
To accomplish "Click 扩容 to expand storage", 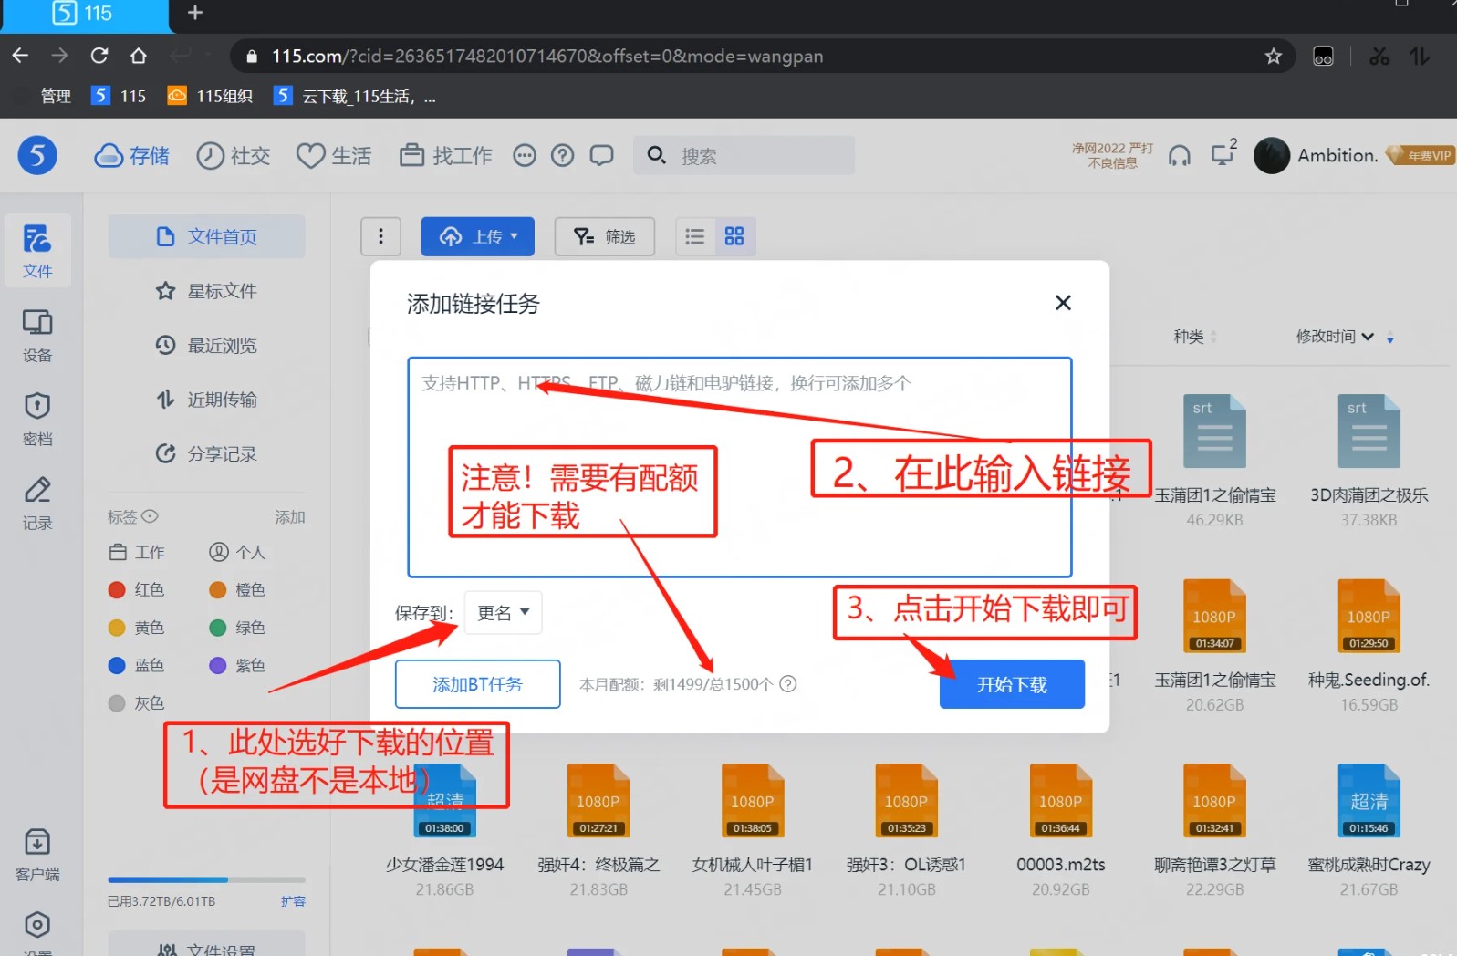I will click(293, 901).
